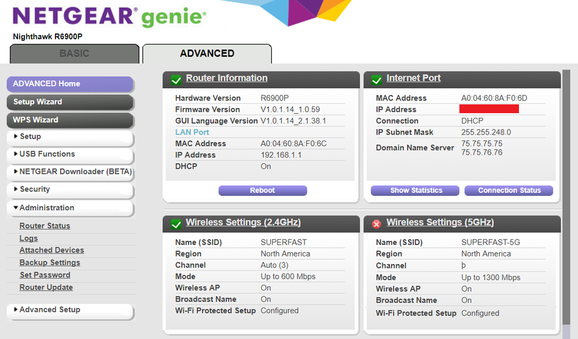Screen dimensions: 578x339
Task: Click subnet mask 255.255.248.0
Action: [x=486, y=132]
